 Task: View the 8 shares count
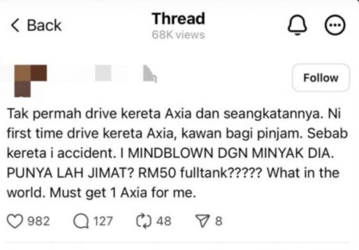tap(219, 221)
